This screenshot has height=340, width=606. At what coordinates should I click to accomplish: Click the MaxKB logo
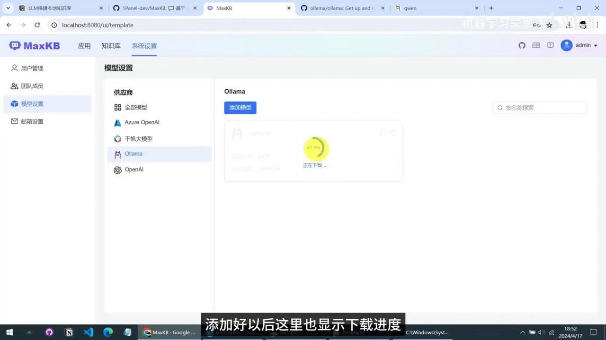pyautogui.click(x=35, y=46)
